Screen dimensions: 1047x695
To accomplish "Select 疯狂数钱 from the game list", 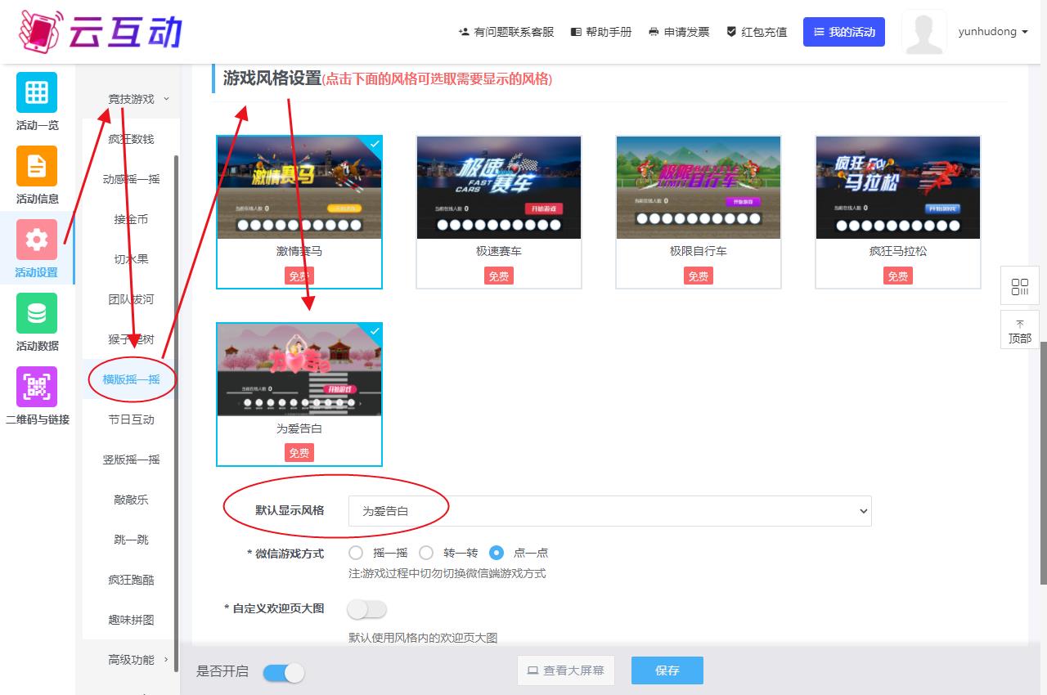I will (x=131, y=139).
